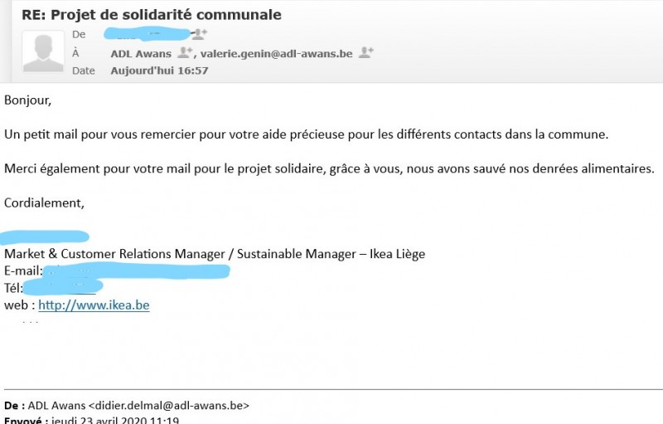Click the Market & Customer Relations Manager line
The height and width of the screenshot is (424, 663).
215,254
